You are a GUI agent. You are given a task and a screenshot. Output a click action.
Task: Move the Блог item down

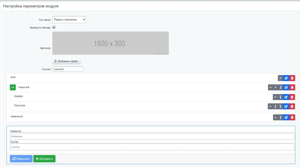pyautogui.click(x=280, y=78)
